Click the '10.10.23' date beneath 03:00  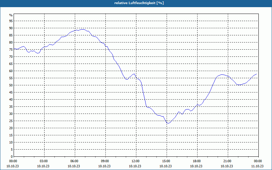(x=43, y=166)
